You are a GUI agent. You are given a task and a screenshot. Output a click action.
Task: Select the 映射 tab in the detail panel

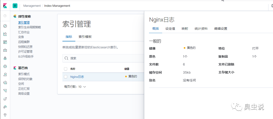(185, 29)
